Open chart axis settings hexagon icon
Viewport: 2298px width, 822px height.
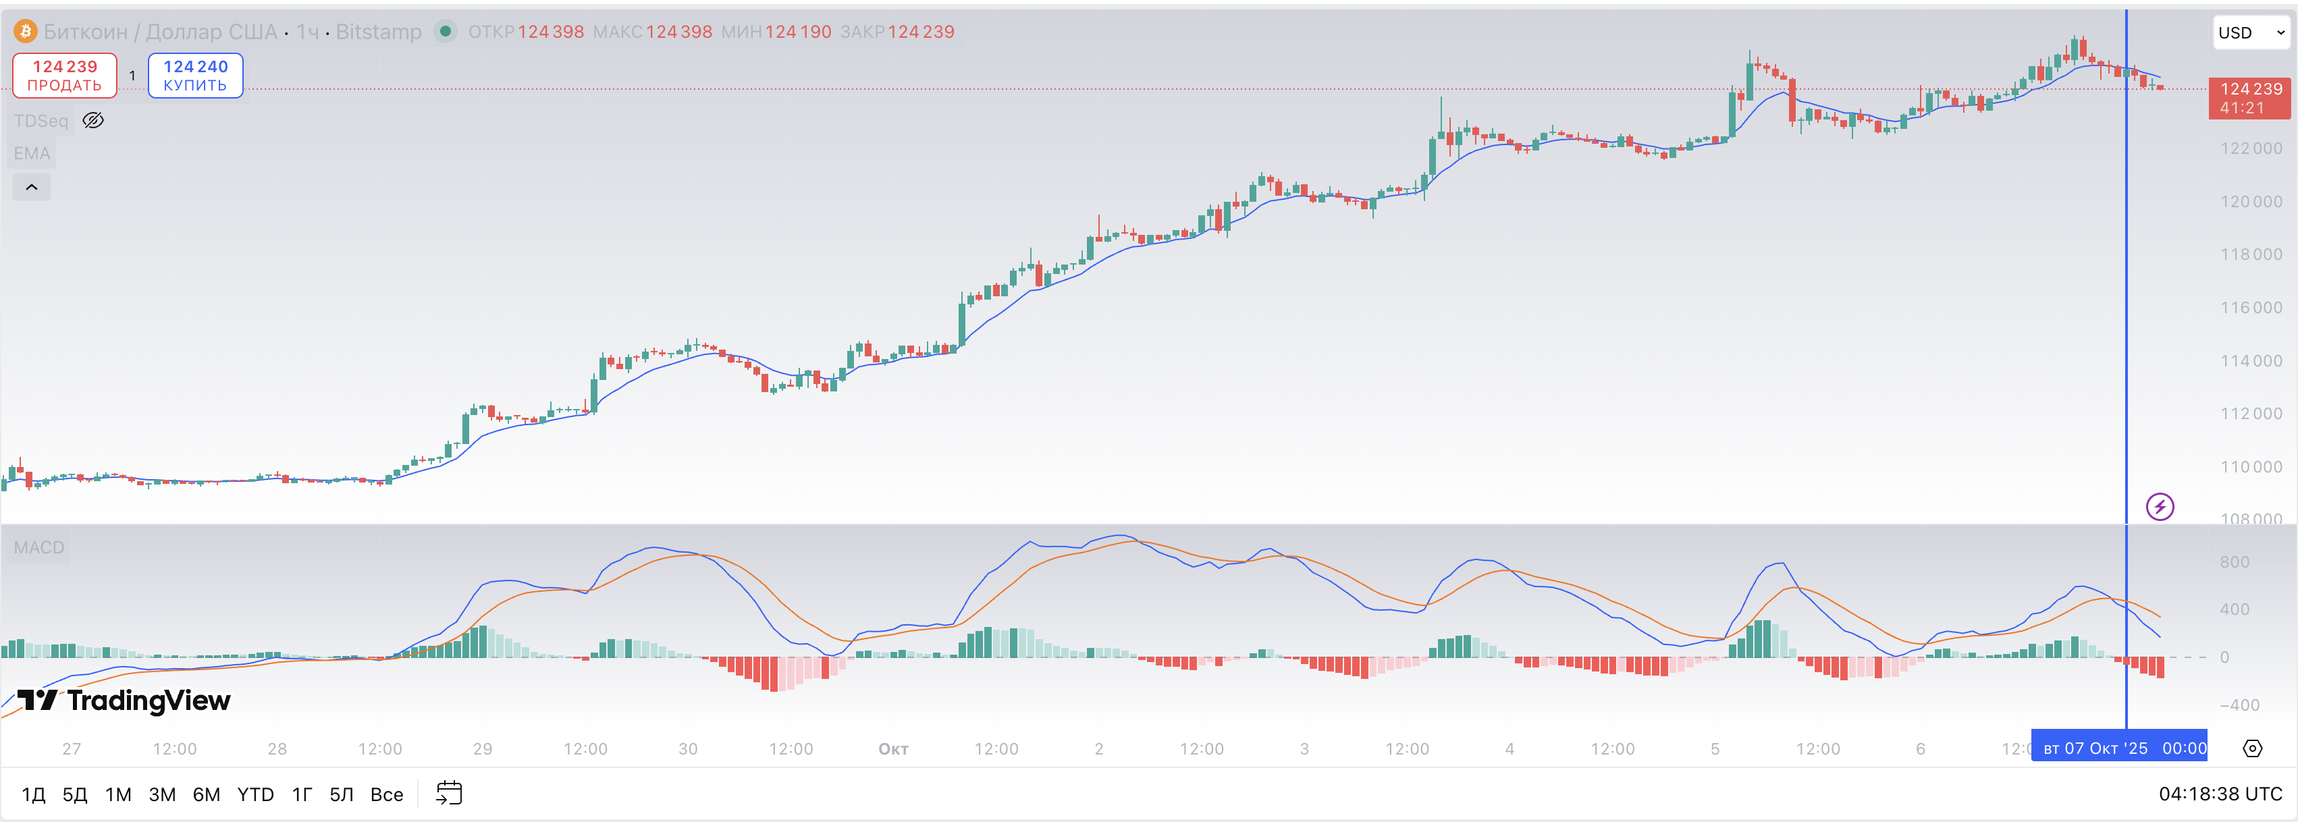2251,748
